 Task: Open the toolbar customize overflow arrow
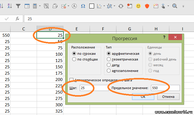(183, 6)
